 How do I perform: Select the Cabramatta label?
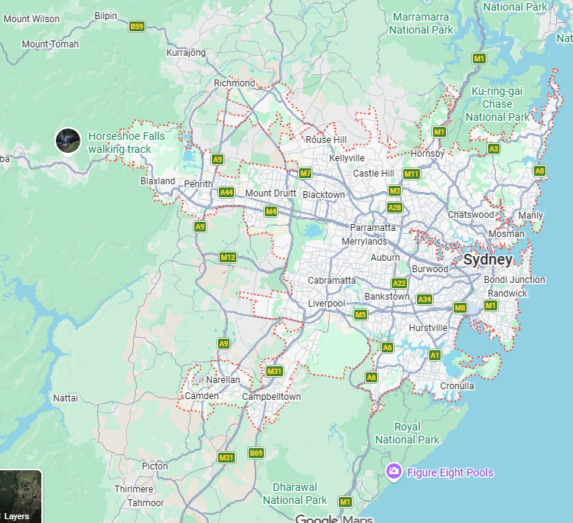[x=331, y=281]
